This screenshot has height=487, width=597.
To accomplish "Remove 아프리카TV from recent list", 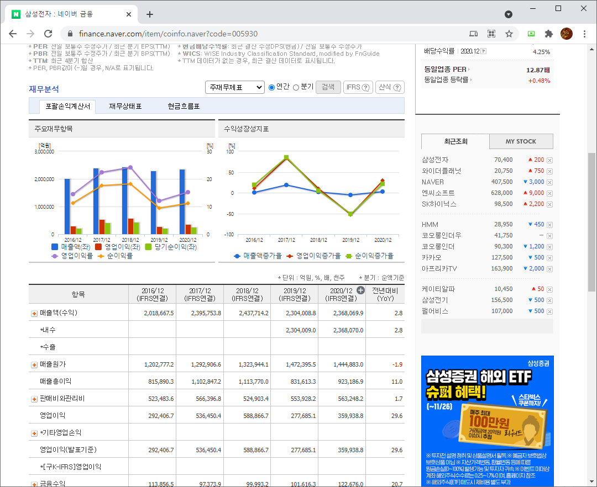I will coord(550,269).
